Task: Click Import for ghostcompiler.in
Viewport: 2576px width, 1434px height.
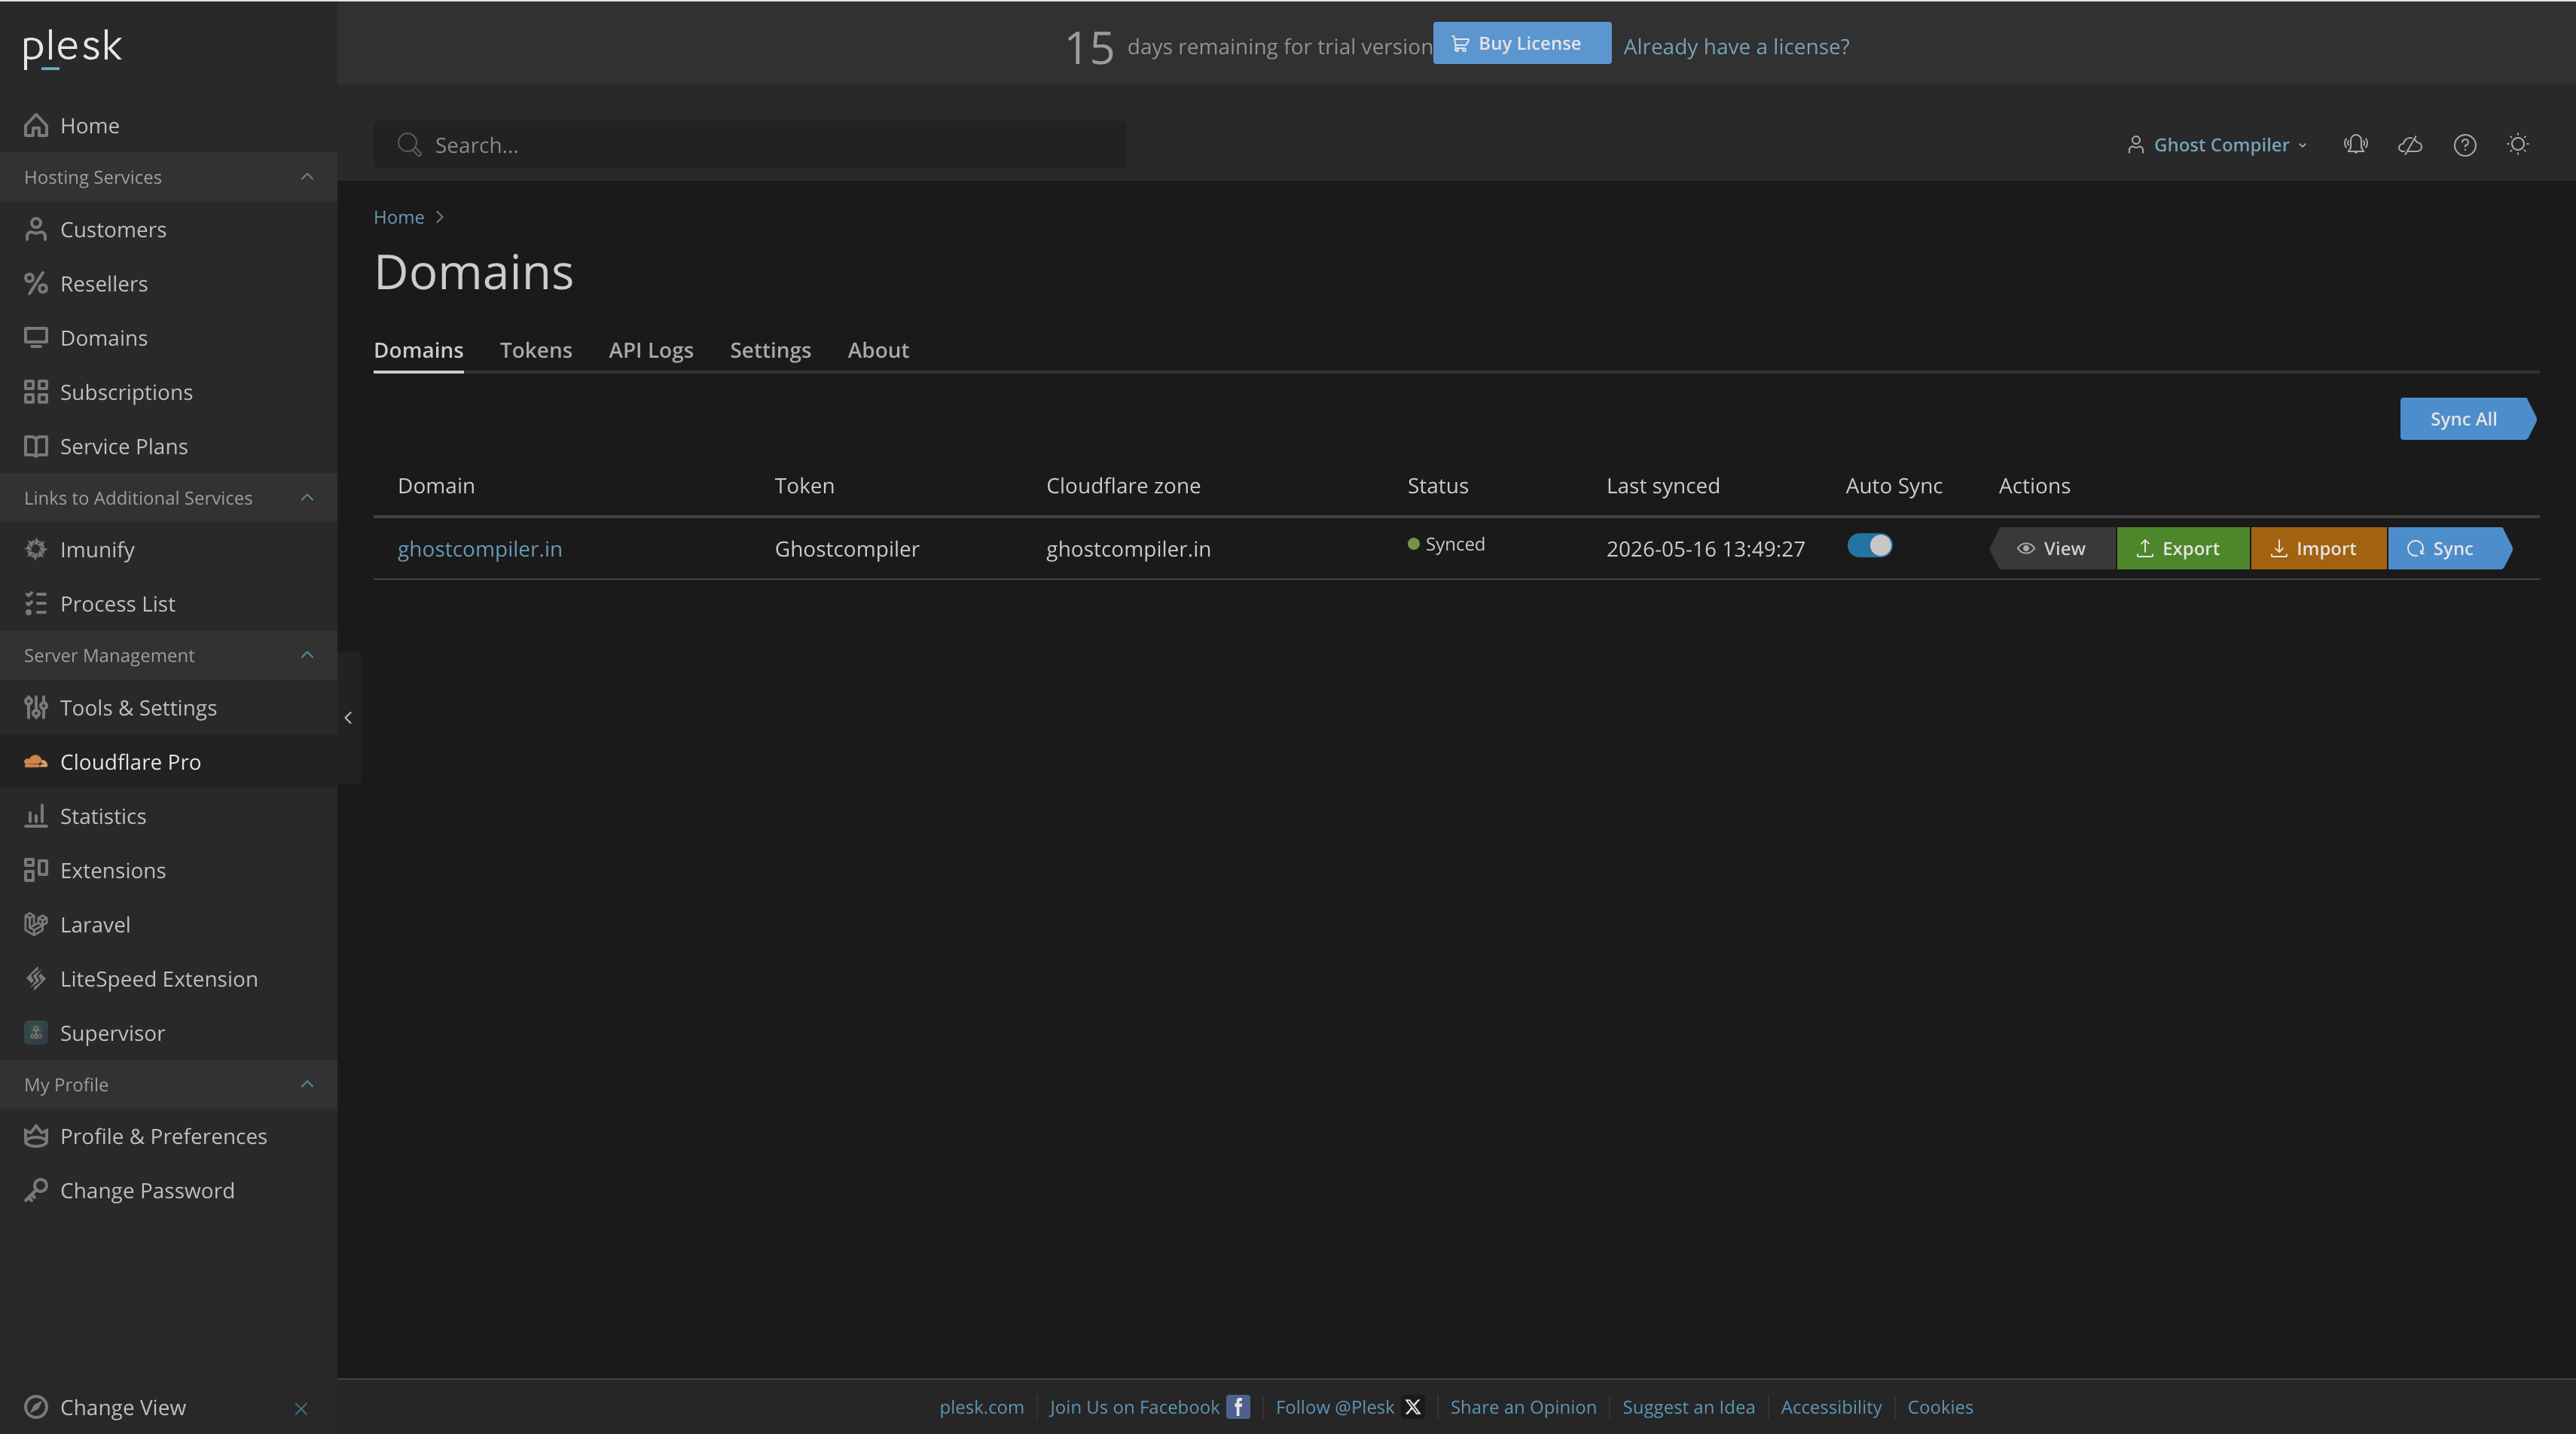Action: pyautogui.click(x=2318, y=548)
